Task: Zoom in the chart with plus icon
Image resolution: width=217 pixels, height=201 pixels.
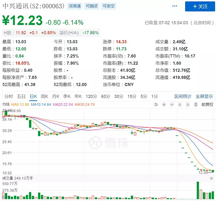Action: pos(164,105)
